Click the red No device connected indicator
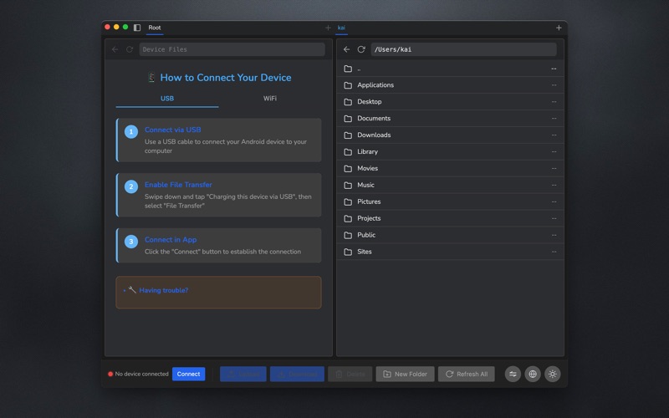669x418 pixels. point(110,374)
